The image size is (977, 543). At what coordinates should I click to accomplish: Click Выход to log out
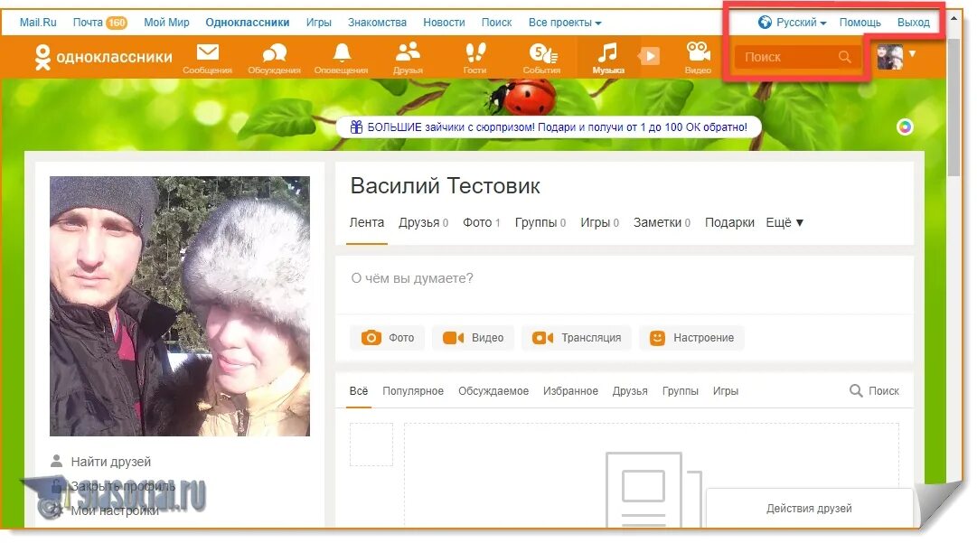click(x=914, y=23)
